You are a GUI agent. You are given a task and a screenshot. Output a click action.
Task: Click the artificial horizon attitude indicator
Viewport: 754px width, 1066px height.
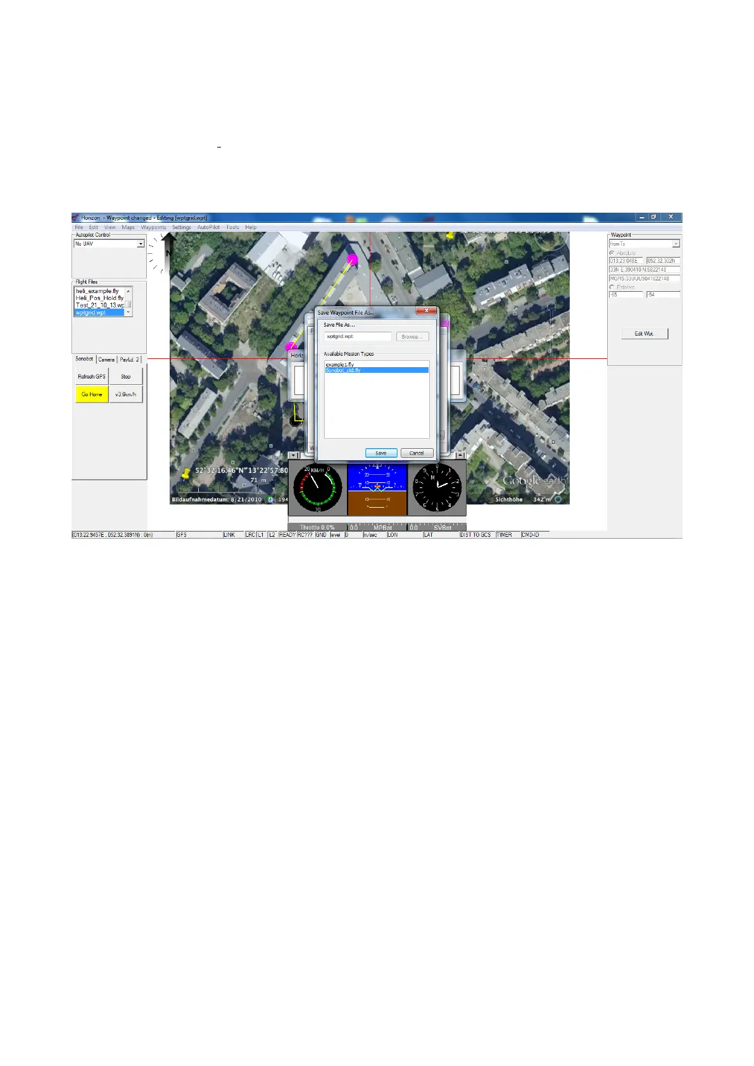[x=377, y=488]
